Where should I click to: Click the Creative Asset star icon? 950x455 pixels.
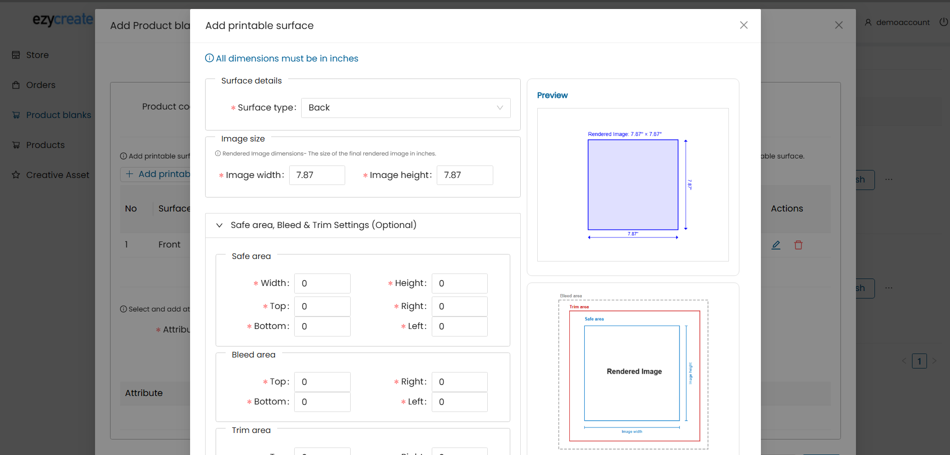[x=16, y=175]
